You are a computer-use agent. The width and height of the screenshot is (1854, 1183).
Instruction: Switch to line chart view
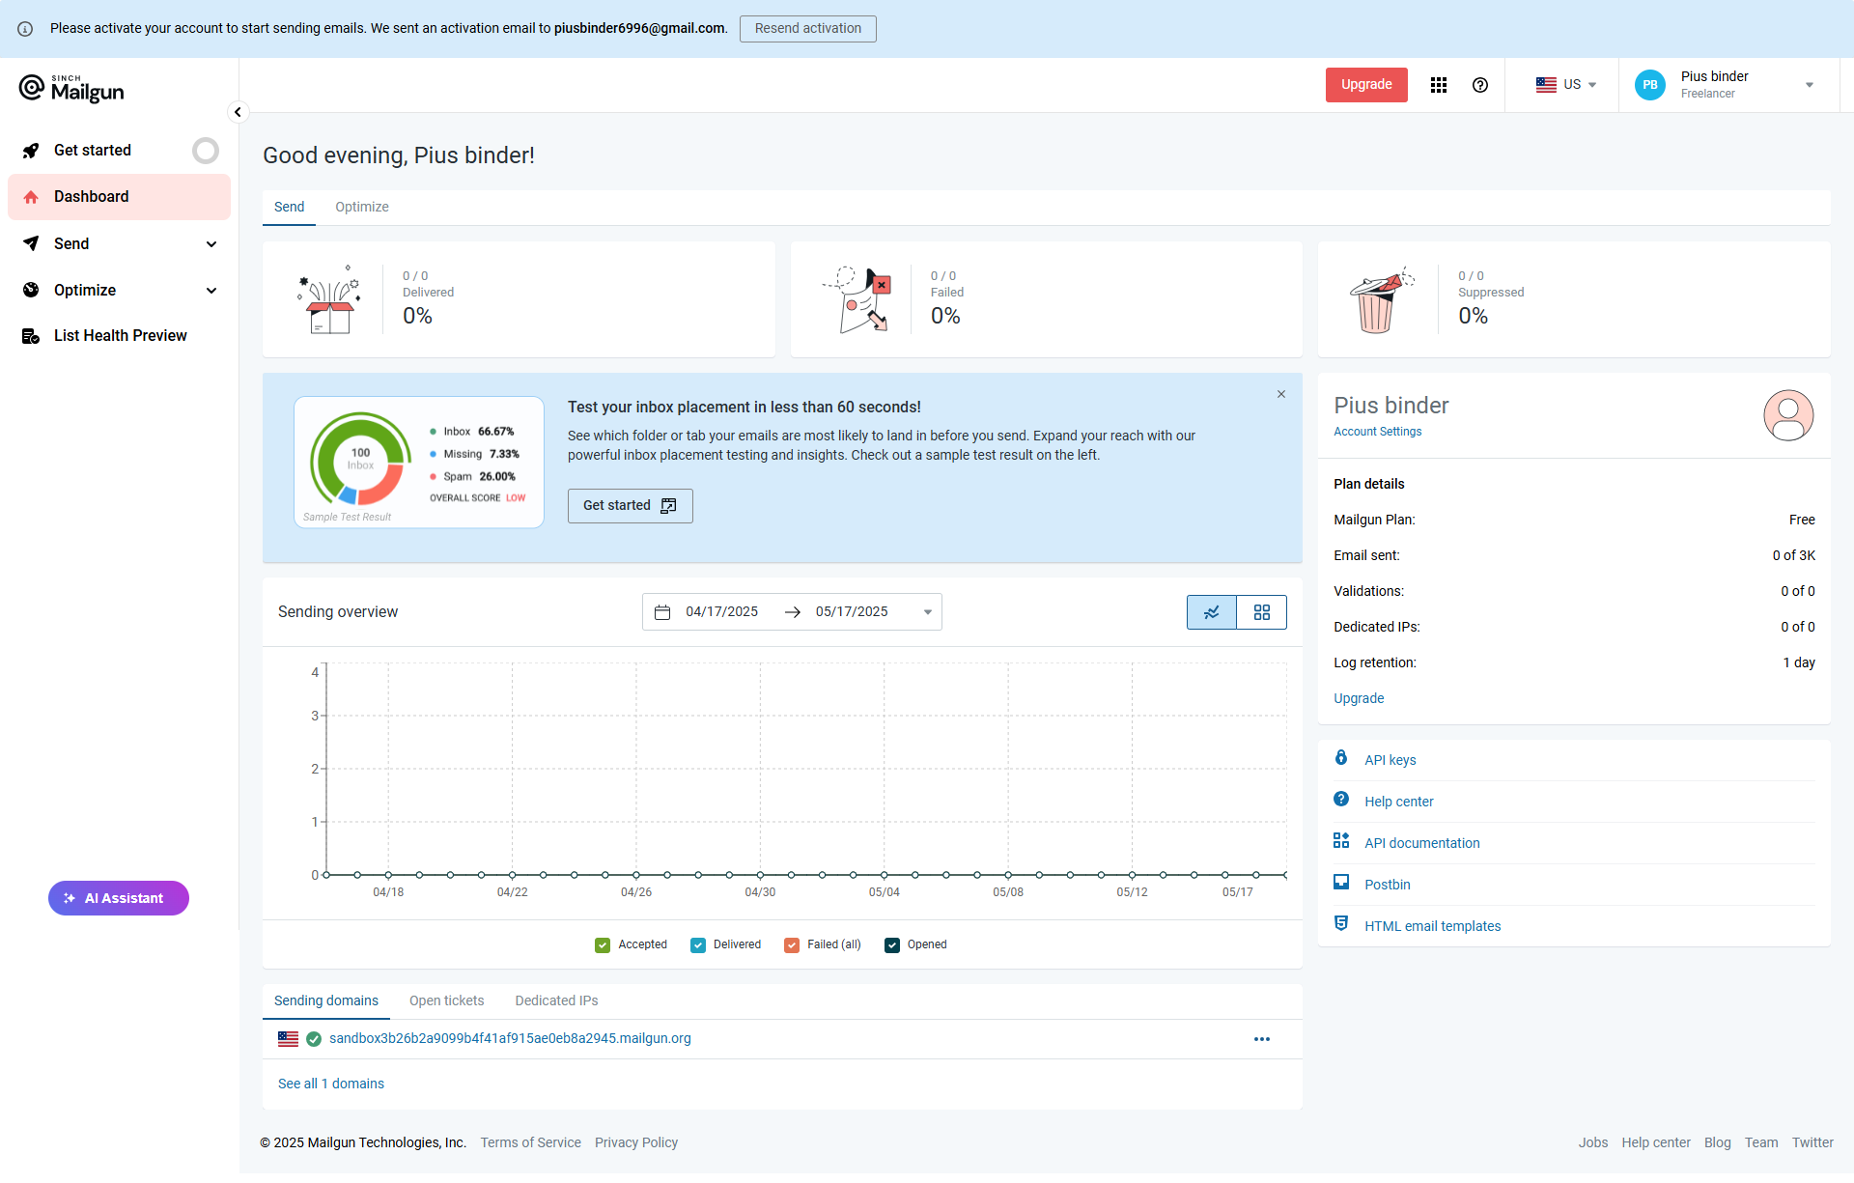coord(1212,612)
